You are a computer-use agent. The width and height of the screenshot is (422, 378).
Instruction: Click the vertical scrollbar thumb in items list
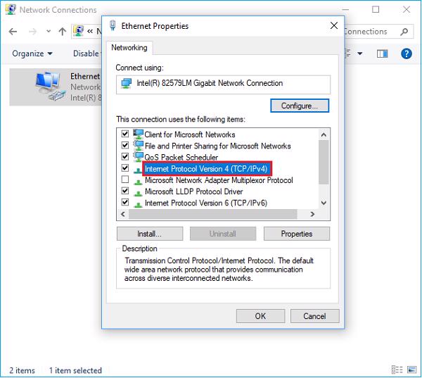point(324,162)
